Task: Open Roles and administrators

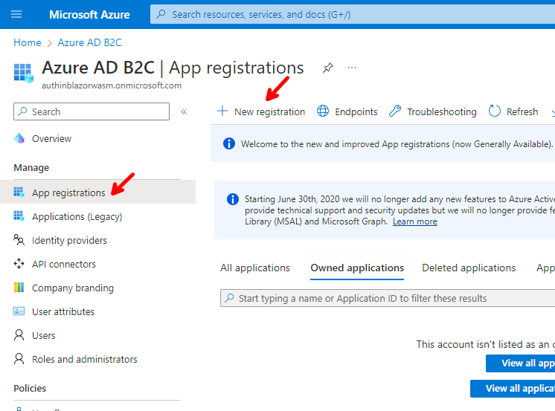Action: pos(85,360)
